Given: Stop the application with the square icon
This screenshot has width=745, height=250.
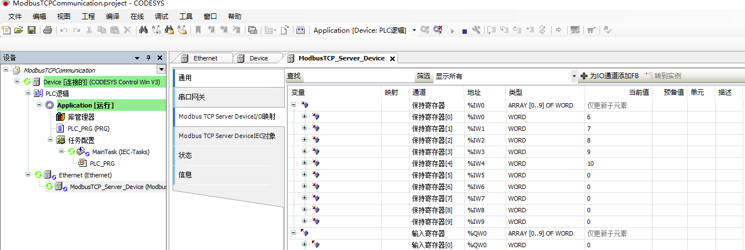Looking at the screenshot, I should coord(465,31).
